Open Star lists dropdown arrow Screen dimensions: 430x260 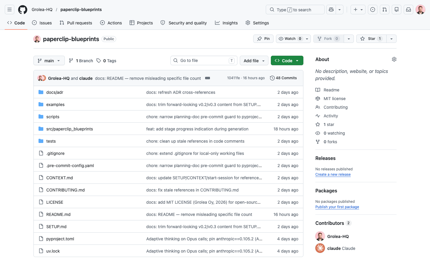391,39
